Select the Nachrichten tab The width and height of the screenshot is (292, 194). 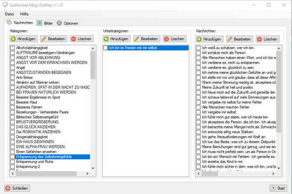[x=20, y=23]
